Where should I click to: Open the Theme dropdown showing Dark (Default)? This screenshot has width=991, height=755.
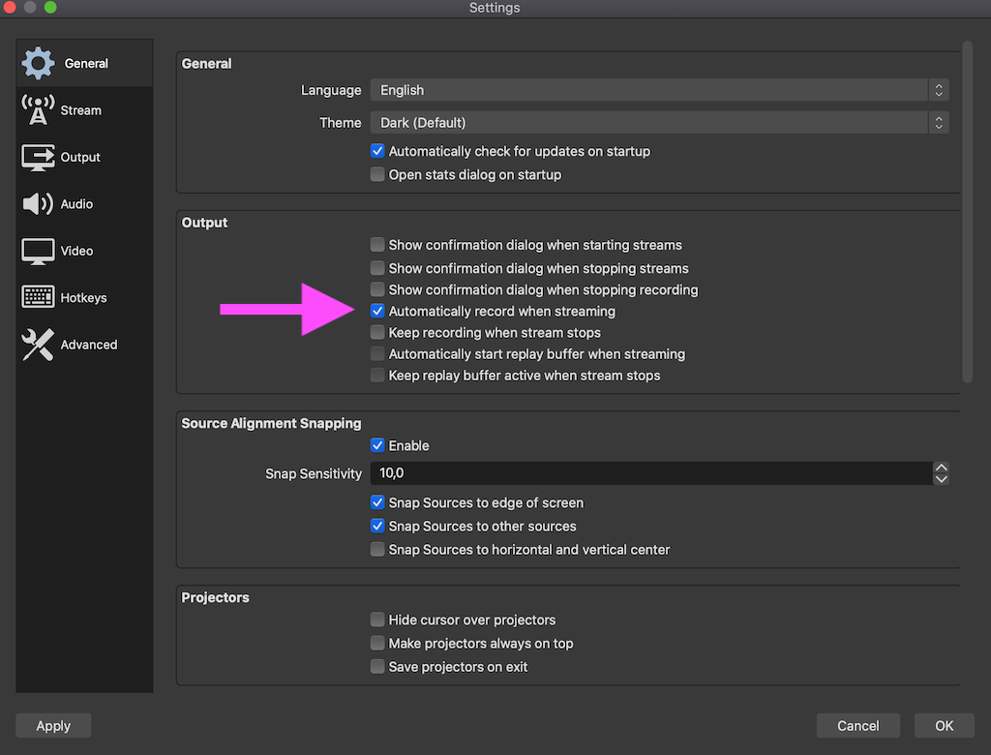click(659, 123)
